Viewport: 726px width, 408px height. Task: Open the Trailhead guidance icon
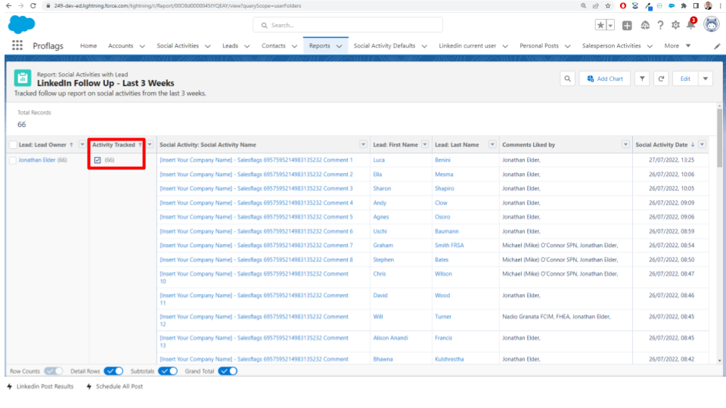tap(645, 25)
